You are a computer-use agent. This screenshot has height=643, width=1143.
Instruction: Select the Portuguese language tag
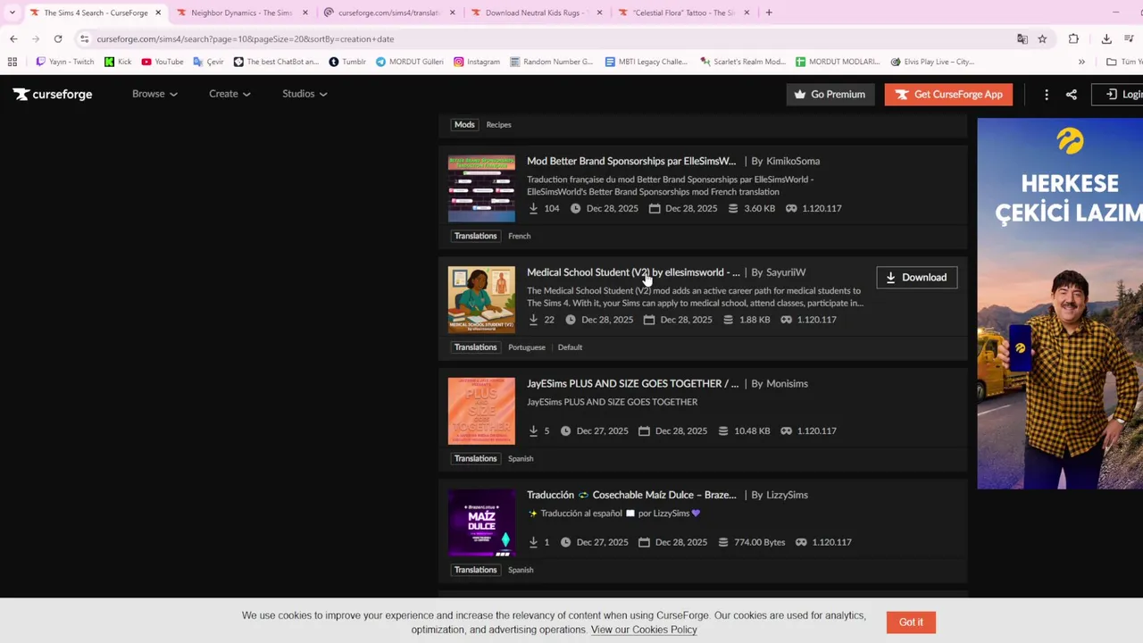pos(527,347)
